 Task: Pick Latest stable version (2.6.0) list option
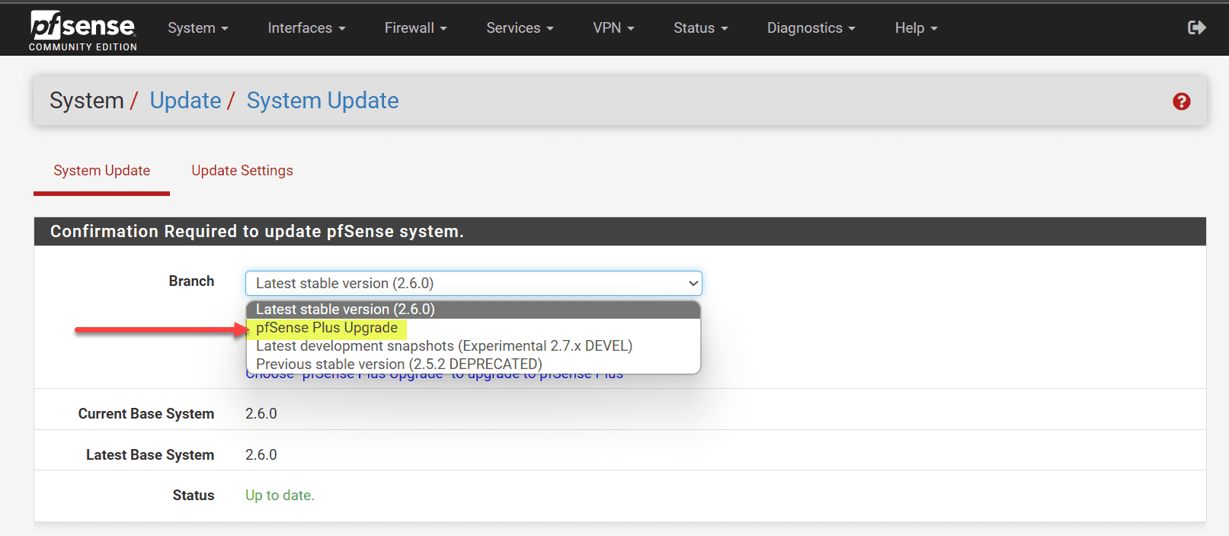(345, 310)
